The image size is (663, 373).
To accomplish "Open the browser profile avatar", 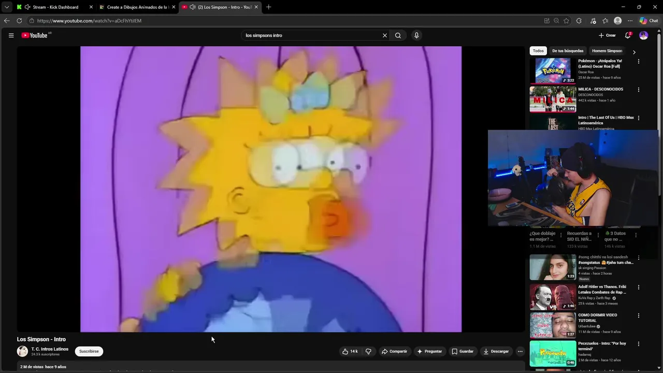I will click(617, 21).
